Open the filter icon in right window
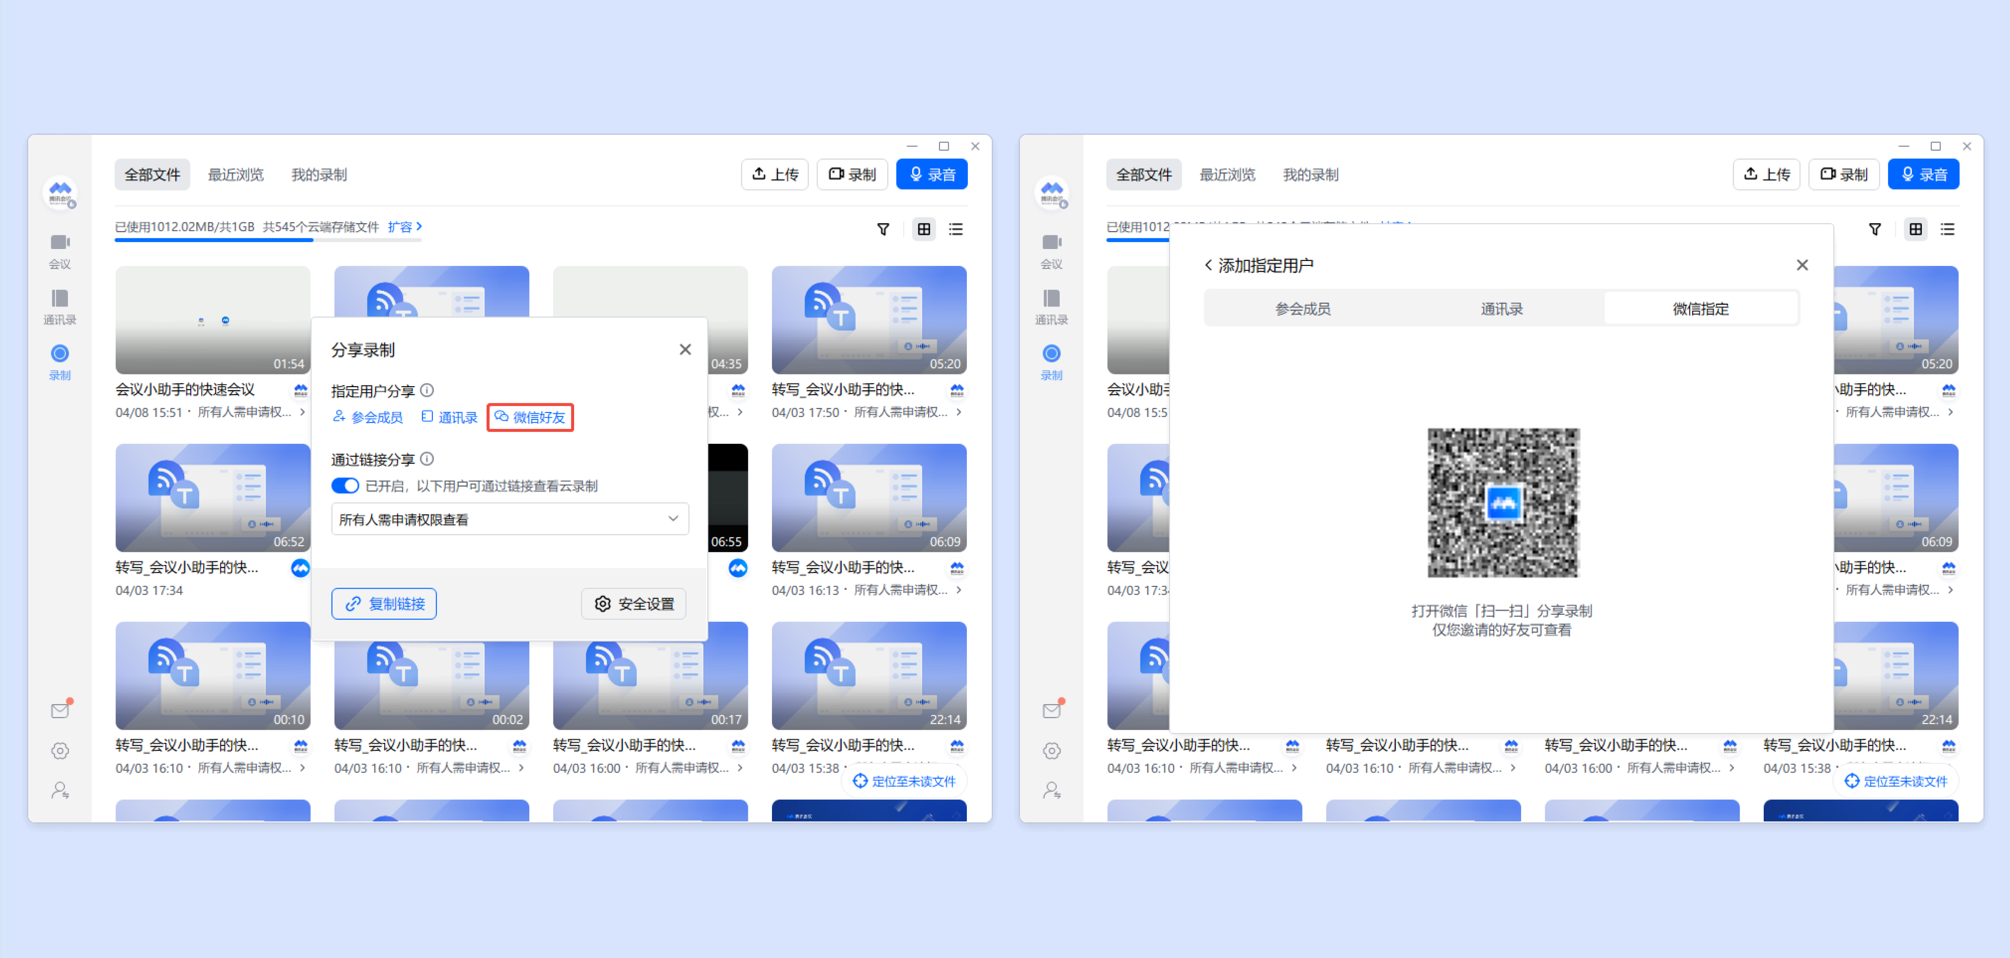 click(x=1875, y=229)
